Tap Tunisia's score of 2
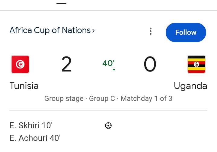Viewport: 217px width, 152px height. (67, 64)
